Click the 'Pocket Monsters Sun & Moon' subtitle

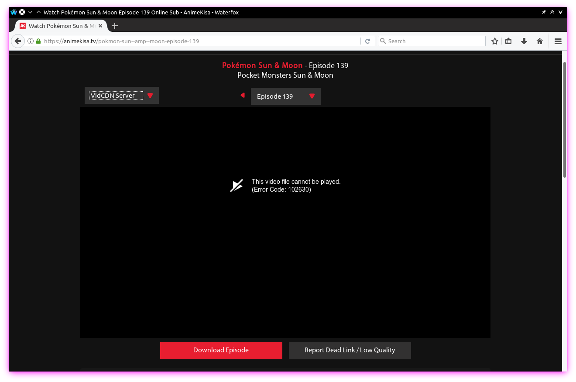285,75
